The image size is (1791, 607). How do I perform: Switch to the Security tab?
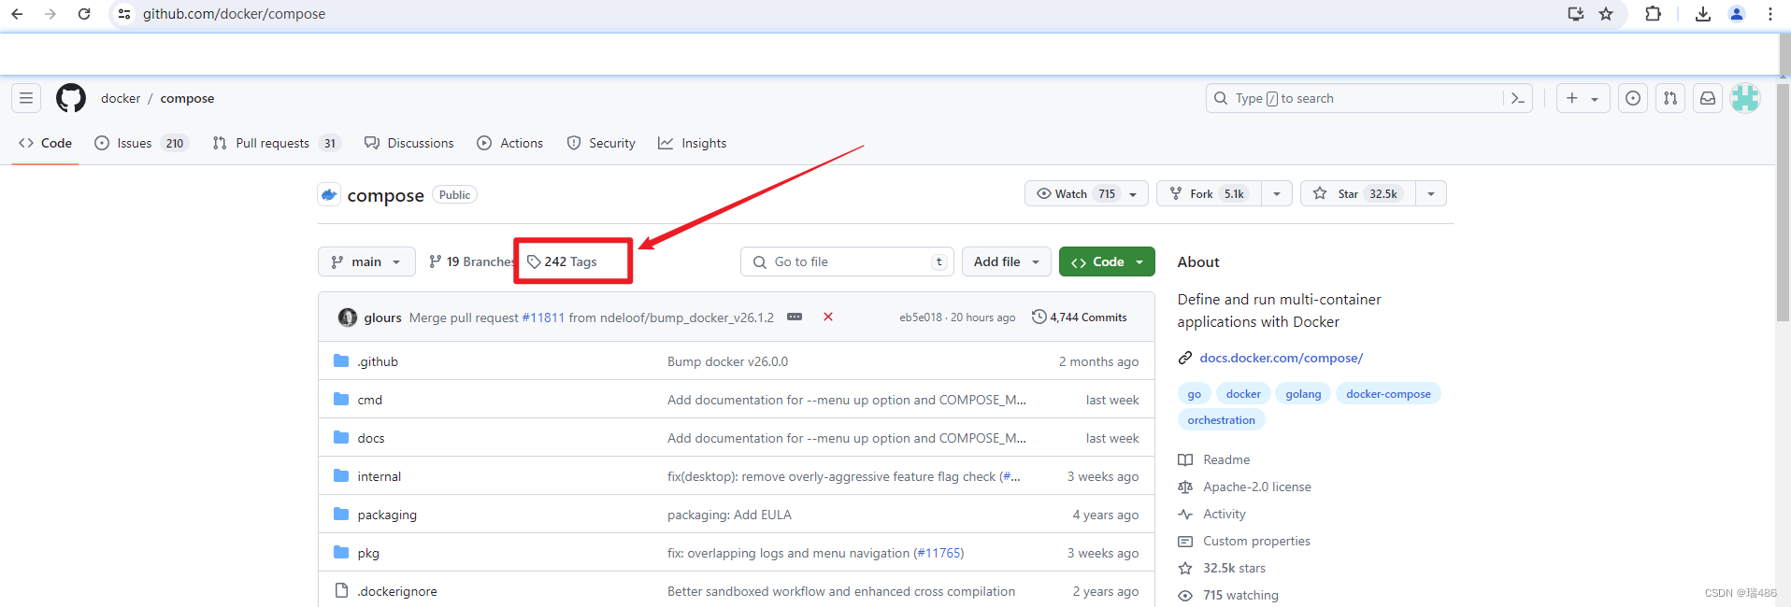coord(601,143)
